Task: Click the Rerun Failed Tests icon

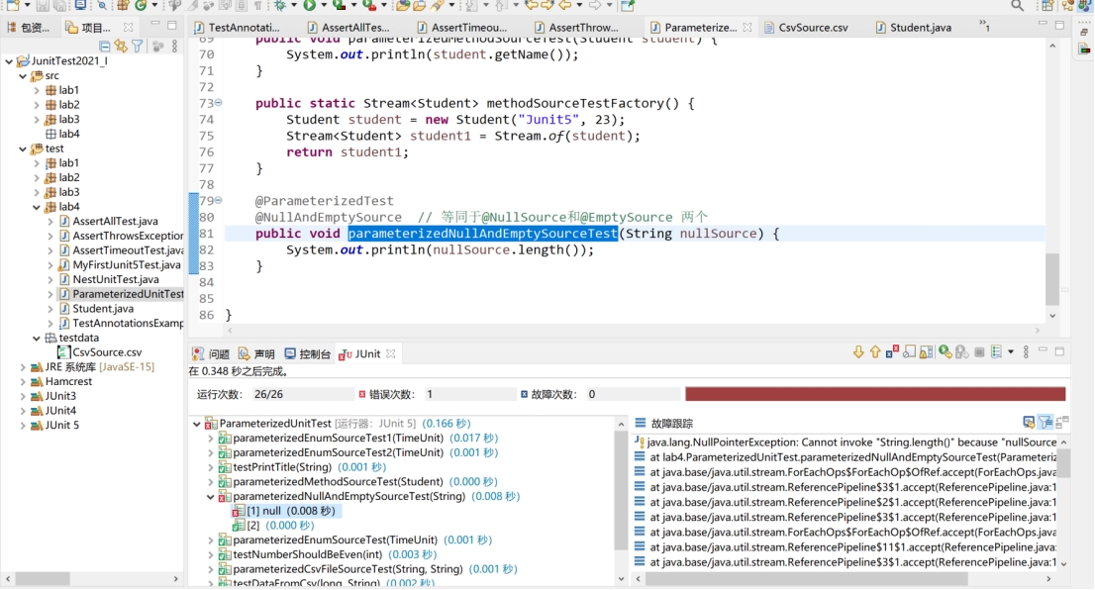Action: [x=962, y=351]
